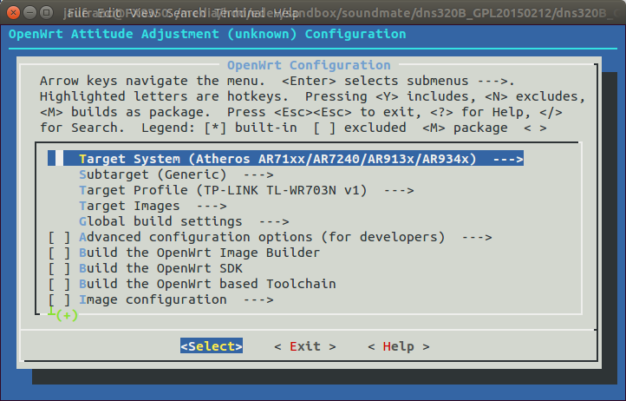Open the Terminal menu
626x401 pixels.
[238, 13]
